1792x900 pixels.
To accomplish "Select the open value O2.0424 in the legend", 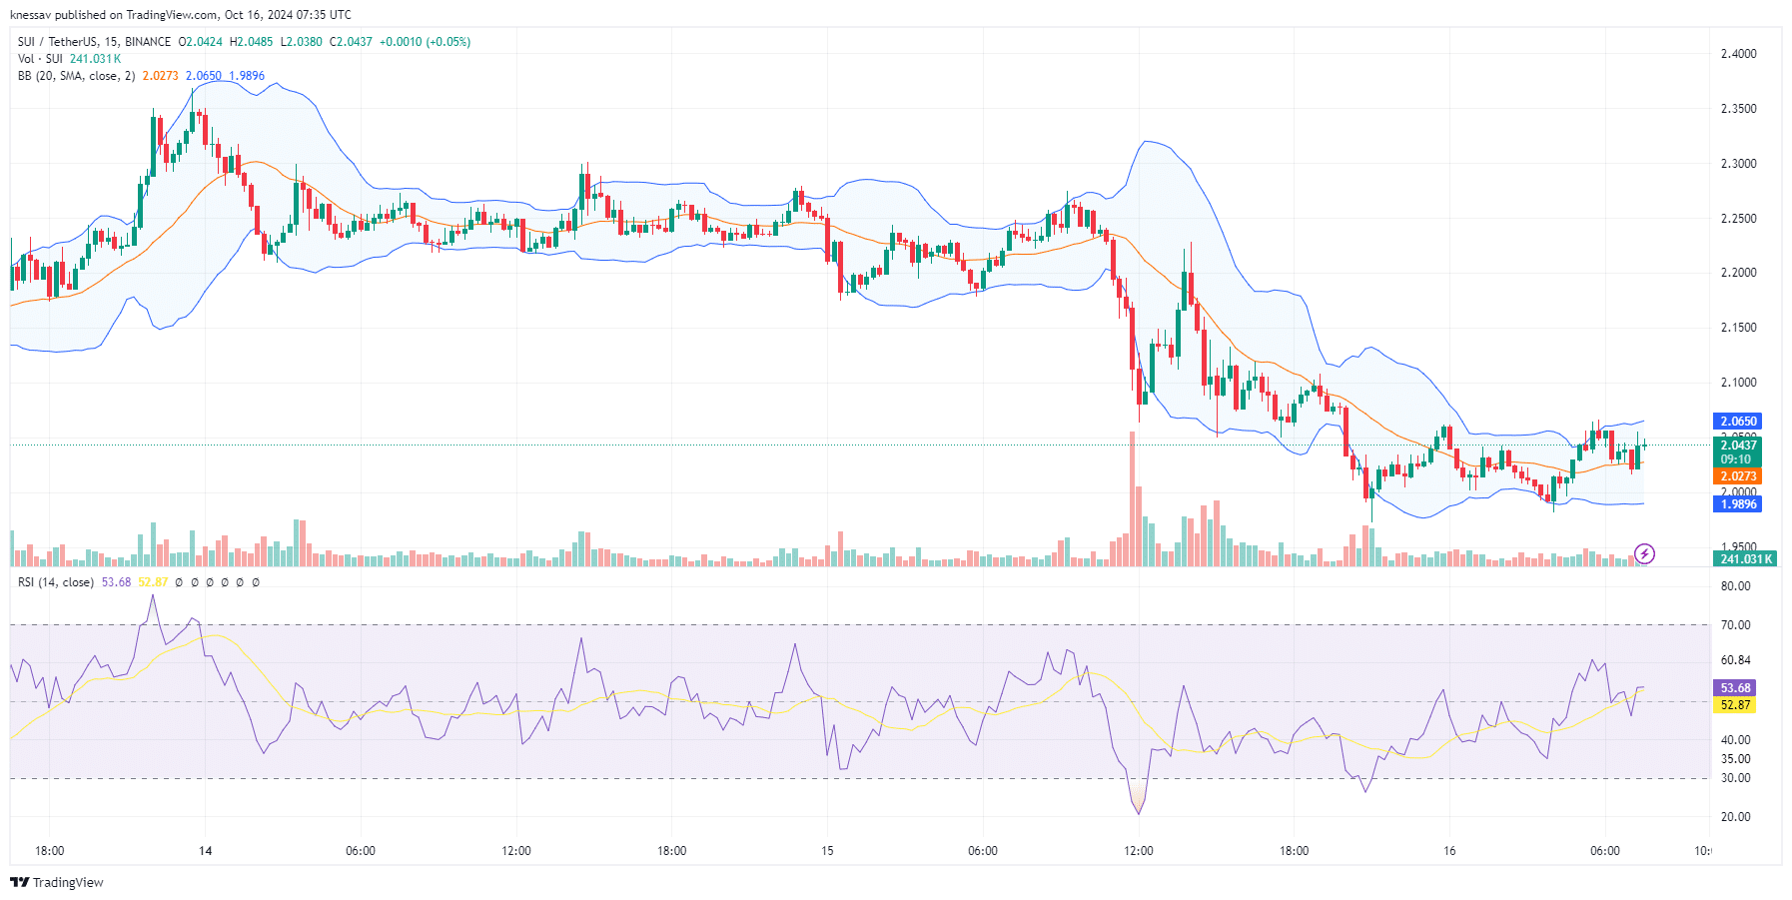I will coord(201,42).
